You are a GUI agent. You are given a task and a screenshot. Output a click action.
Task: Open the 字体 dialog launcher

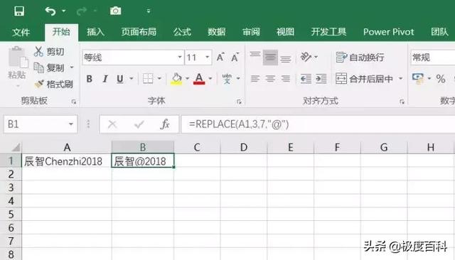point(239,102)
